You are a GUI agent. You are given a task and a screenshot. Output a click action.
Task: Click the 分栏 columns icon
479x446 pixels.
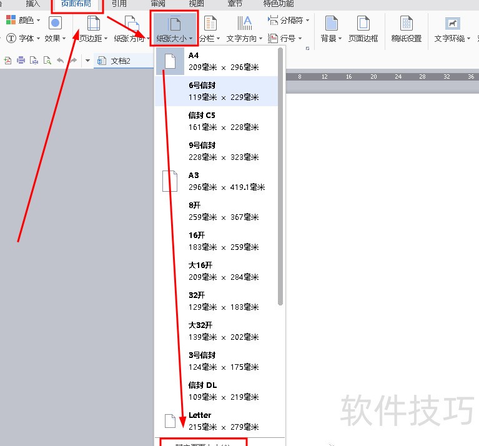coord(210,23)
